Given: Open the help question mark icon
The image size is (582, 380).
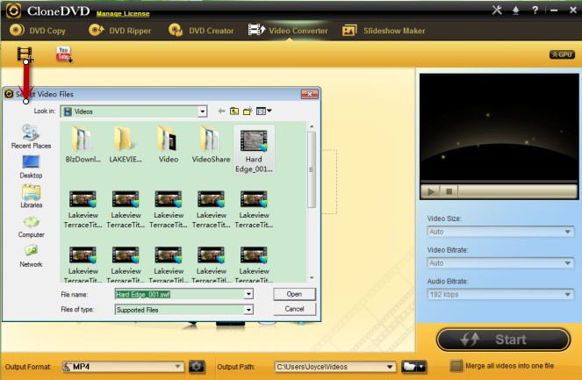Looking at the screenshot, I should (535, 11).
